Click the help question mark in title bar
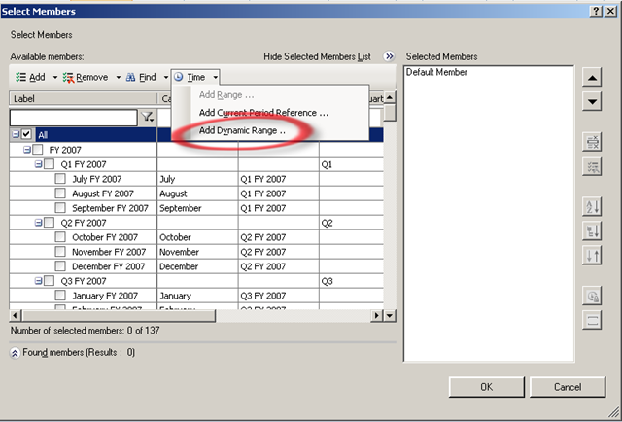622x422 pixels. (x=596, y=11)
